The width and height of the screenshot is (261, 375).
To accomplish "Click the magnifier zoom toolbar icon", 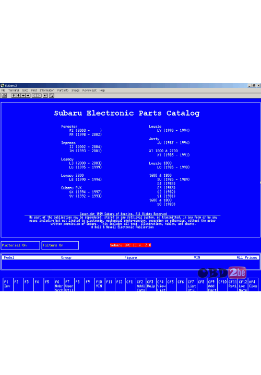I will coord(52,96).
